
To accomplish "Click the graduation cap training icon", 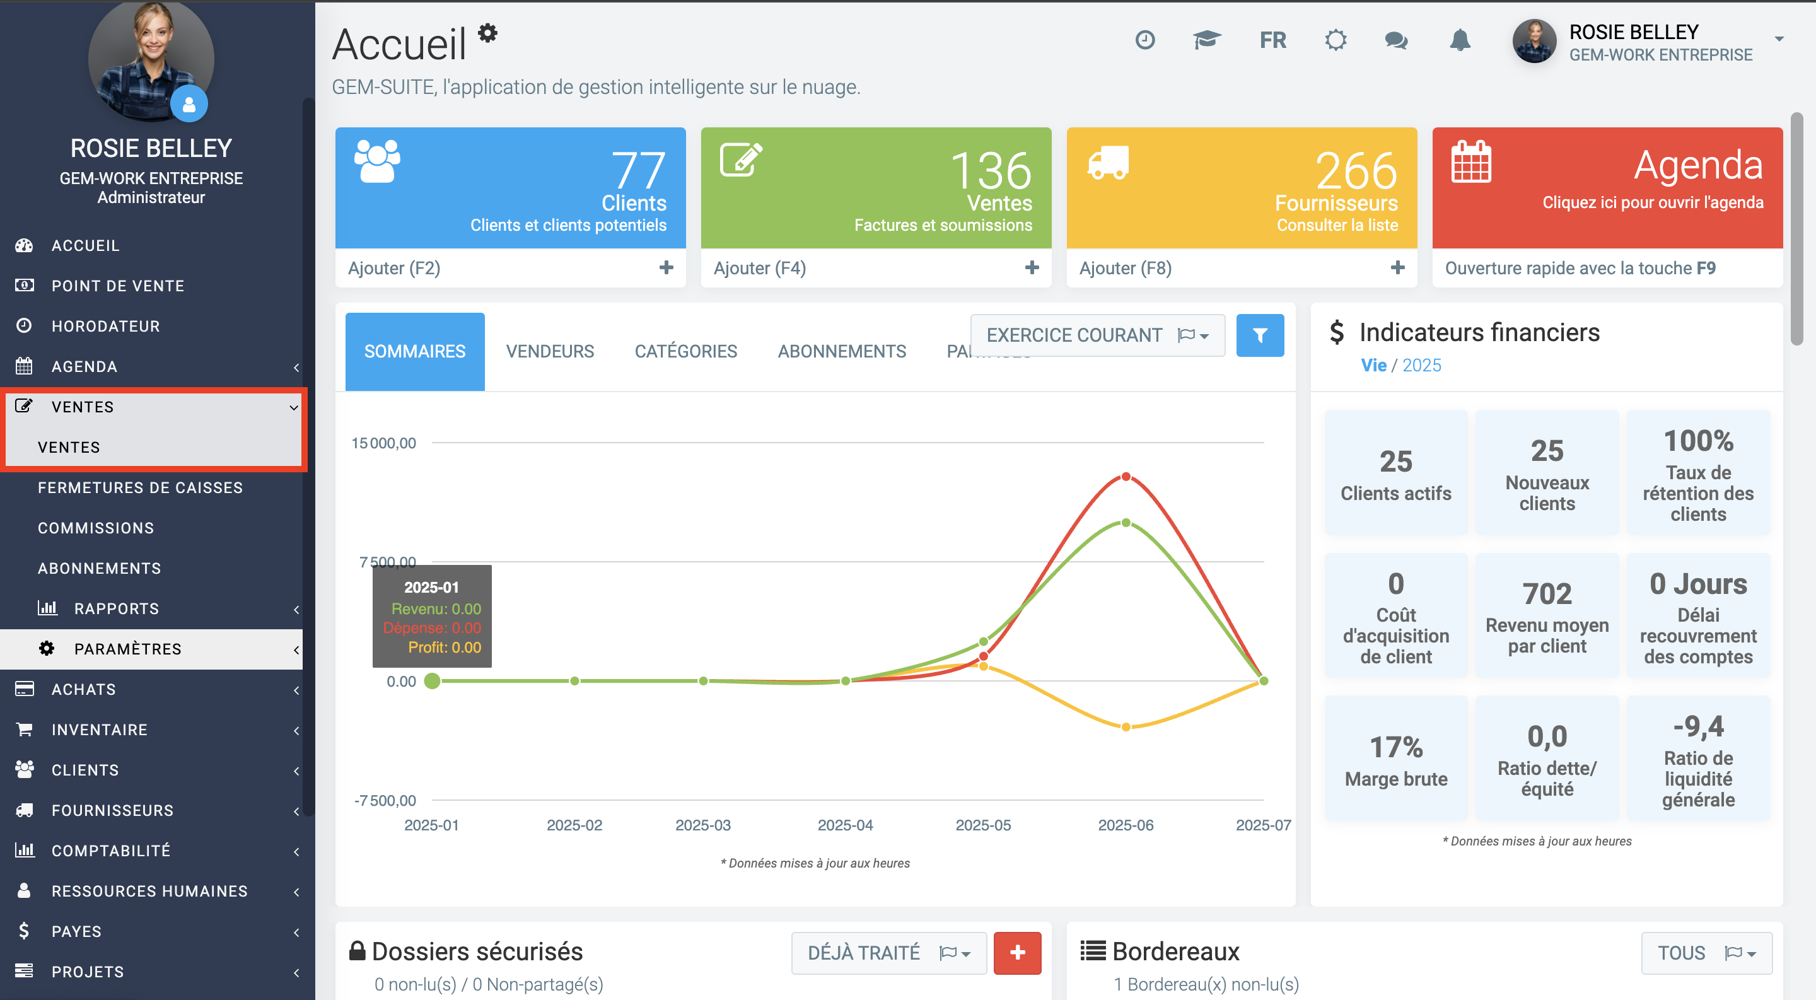I will [x=1207, y=40].
